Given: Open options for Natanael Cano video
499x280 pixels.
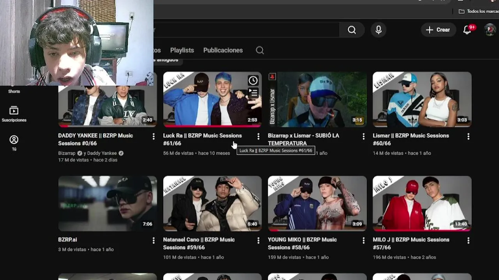Looking at the screenshot, I should click(258, 240).
